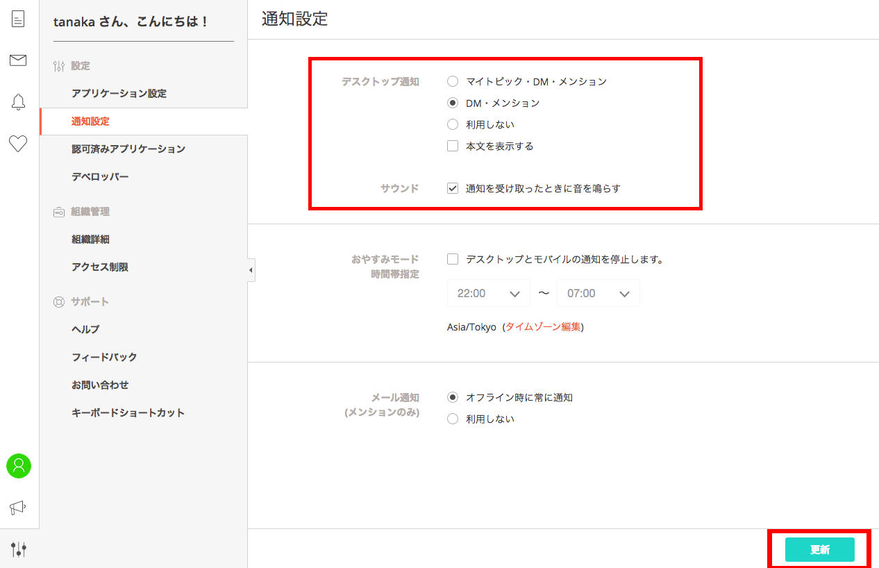The height and width of the screenshot is (568, 879).
Task: Collapse the sidebar with the arrow handle
Action: [x=251, y=270]
